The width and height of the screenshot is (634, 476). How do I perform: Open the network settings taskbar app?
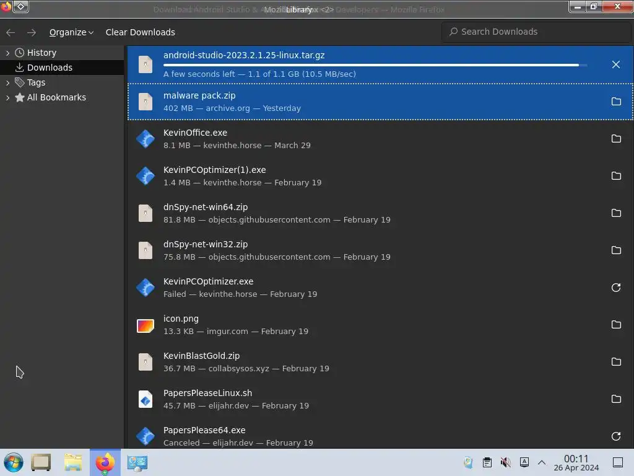137,462
